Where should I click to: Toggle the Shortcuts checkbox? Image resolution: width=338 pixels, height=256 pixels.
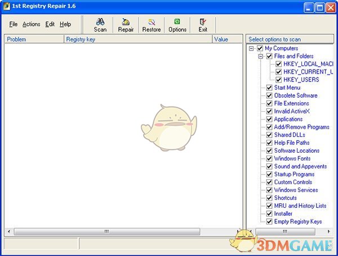[269, 198]
